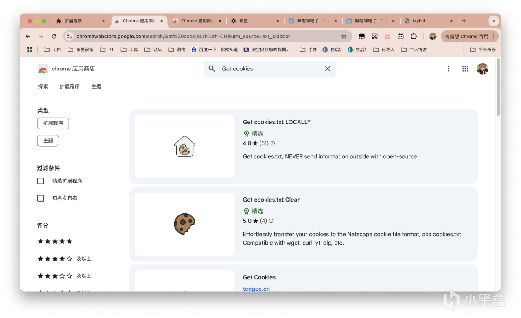Image resolution: width=521 pixels, height=318 pixels.
Task: Filter results by three stars 及以上
Action: 64,276
